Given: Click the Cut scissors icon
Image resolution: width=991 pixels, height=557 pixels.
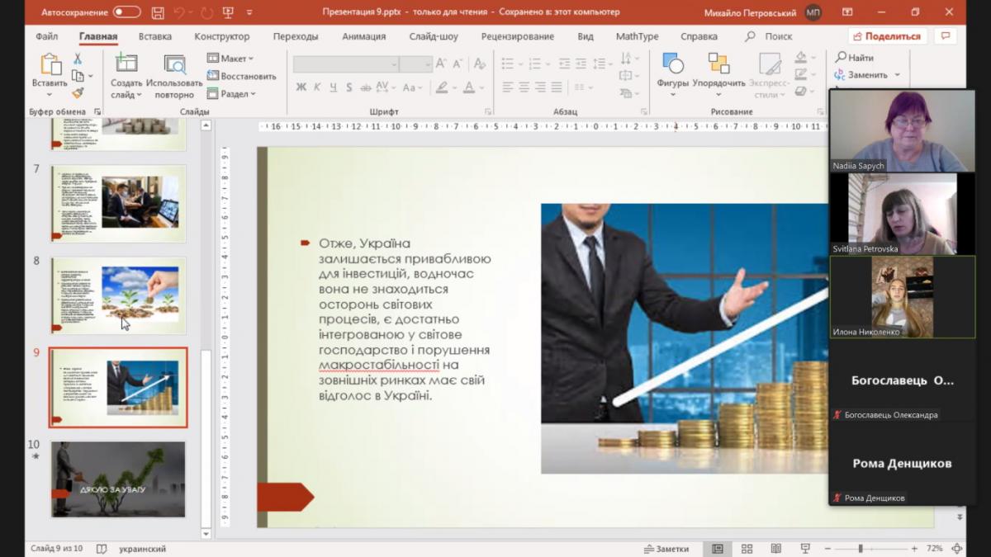Looking at the screenshot, I should tap(78, 59).
